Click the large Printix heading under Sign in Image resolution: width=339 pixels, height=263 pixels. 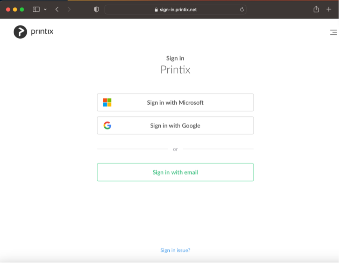175,70
